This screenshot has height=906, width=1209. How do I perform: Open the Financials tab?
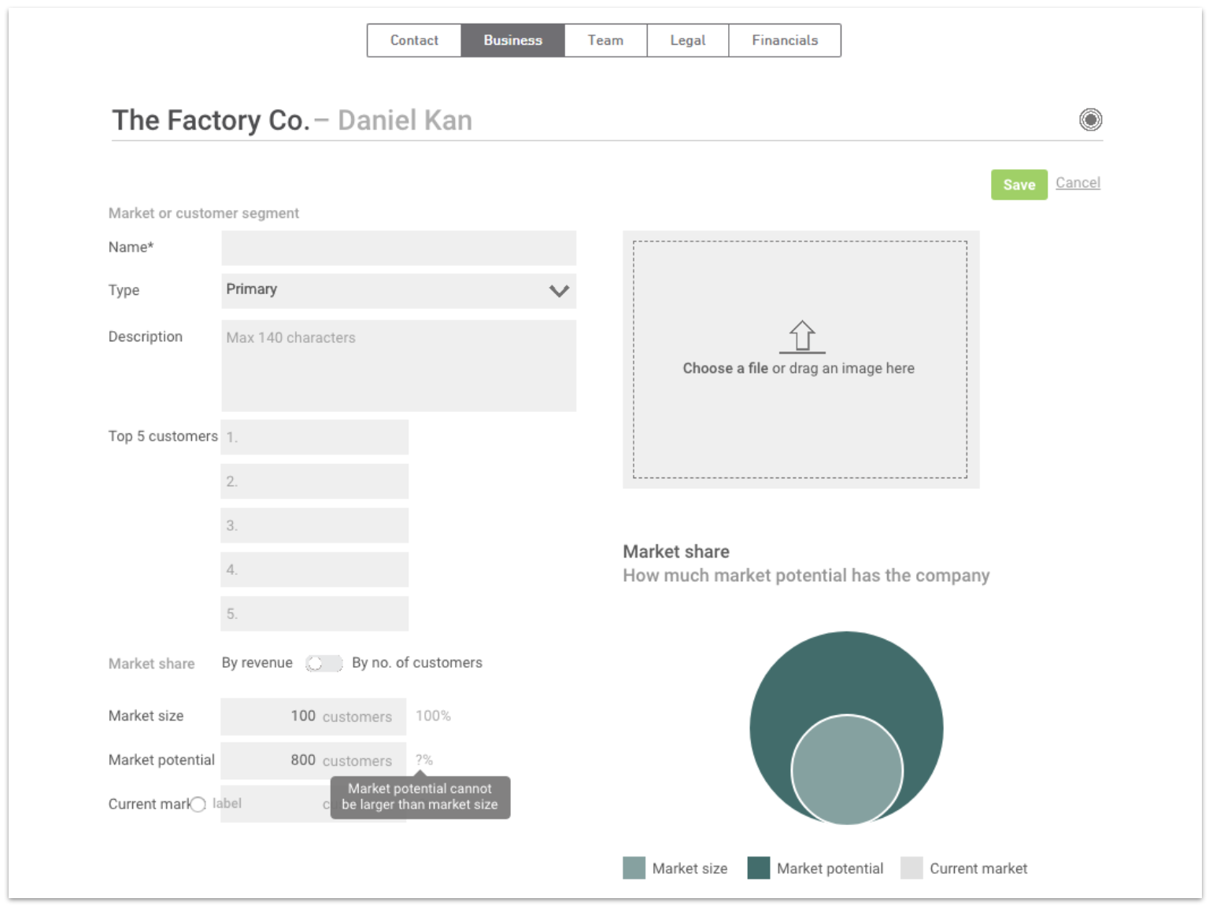point(785,40)
